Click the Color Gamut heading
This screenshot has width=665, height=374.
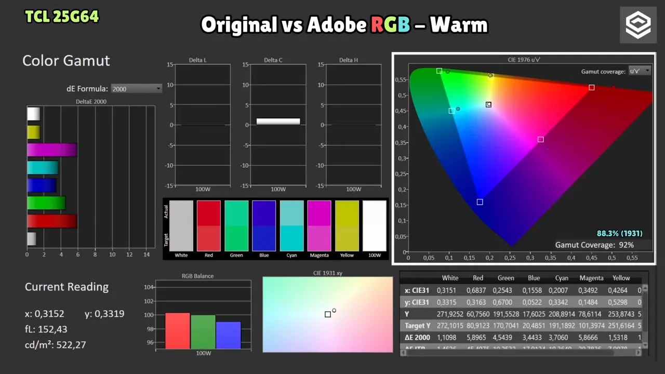[66, 61]
